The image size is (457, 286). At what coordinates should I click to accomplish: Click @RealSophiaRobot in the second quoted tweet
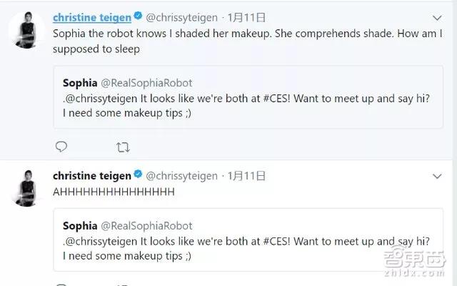146,225
